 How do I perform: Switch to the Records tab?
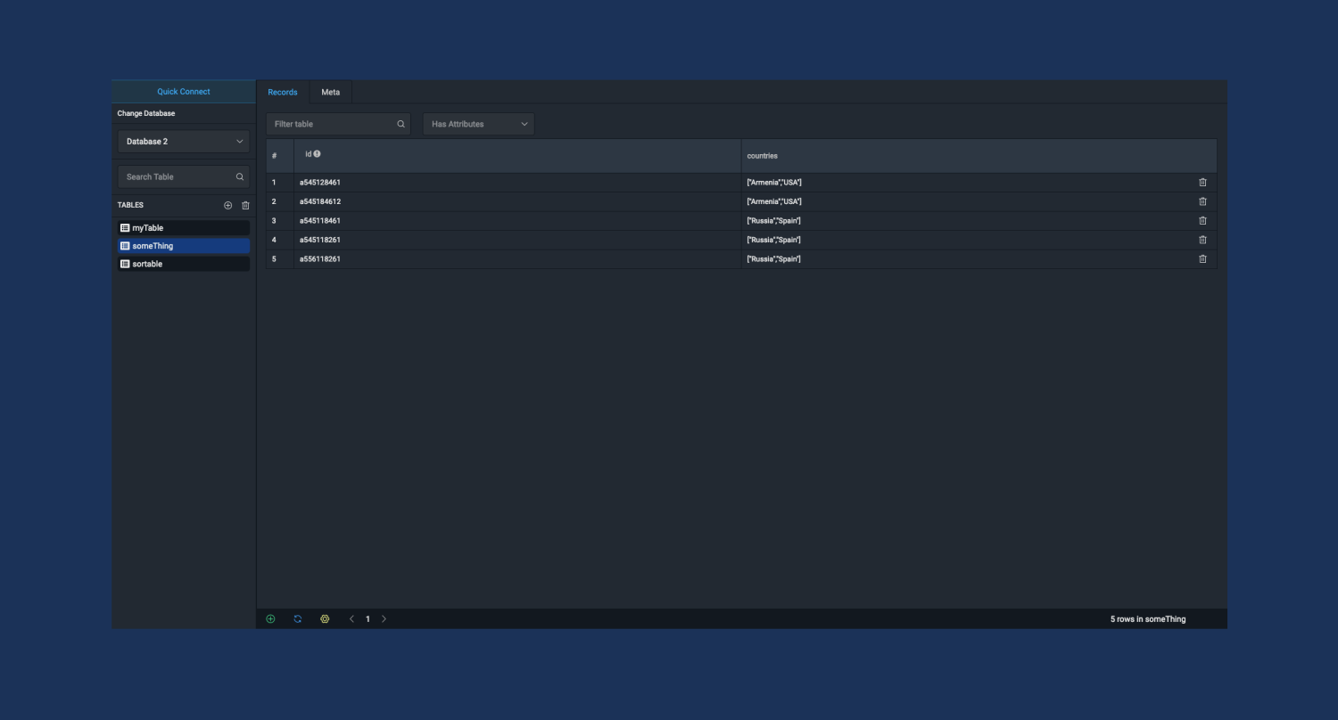(x=283, y=92)
